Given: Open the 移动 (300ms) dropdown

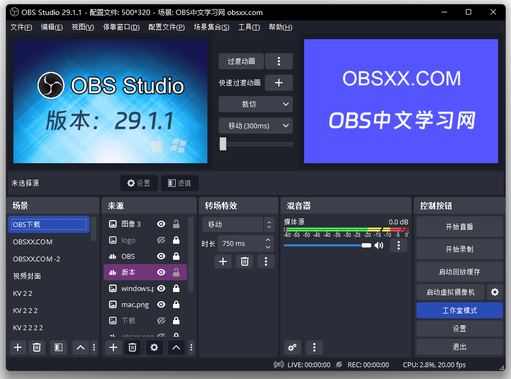Looking at the screenshot, I should (x=256, y=126).
